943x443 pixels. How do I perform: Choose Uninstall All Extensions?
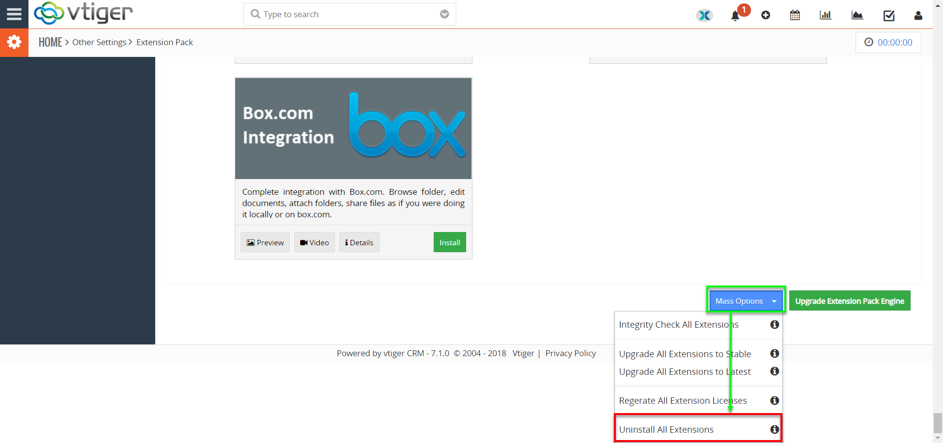pyautogui.click(x=666, y=430)
